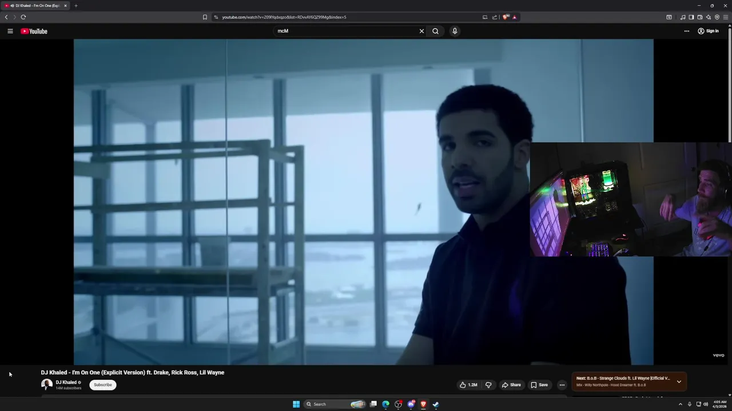
Task: Reload the page with the refresh icon
Action: point(23,17)
